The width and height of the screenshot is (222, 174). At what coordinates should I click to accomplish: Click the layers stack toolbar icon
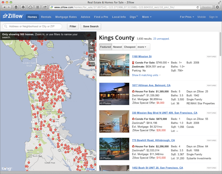tap(16, 7)
